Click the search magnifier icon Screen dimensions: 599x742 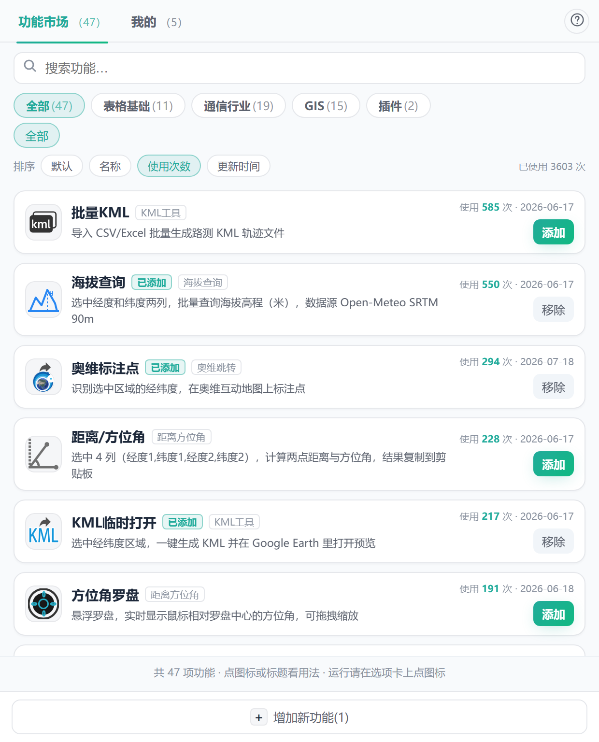point(30,66)
